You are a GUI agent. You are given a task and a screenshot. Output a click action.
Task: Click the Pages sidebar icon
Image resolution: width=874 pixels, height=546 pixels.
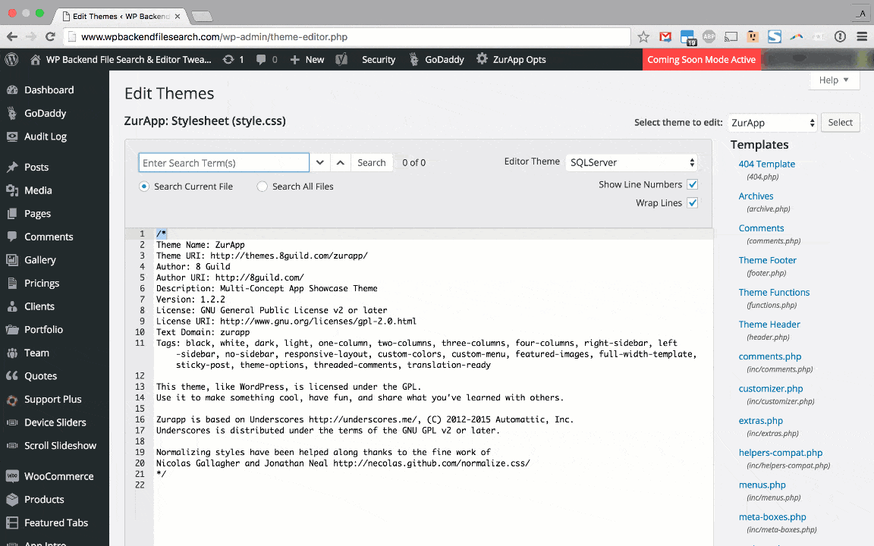[x=12, y=213]
